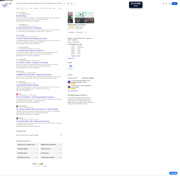Open the More dropdown in search tabs
The image size is (180, 176).
54,8
